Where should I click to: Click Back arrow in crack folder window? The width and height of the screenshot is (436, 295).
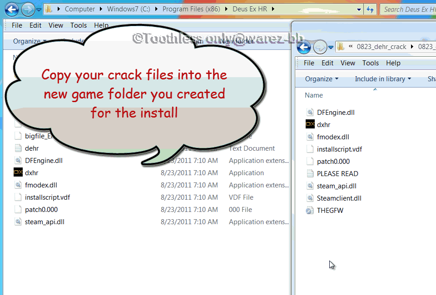[304, 47]
